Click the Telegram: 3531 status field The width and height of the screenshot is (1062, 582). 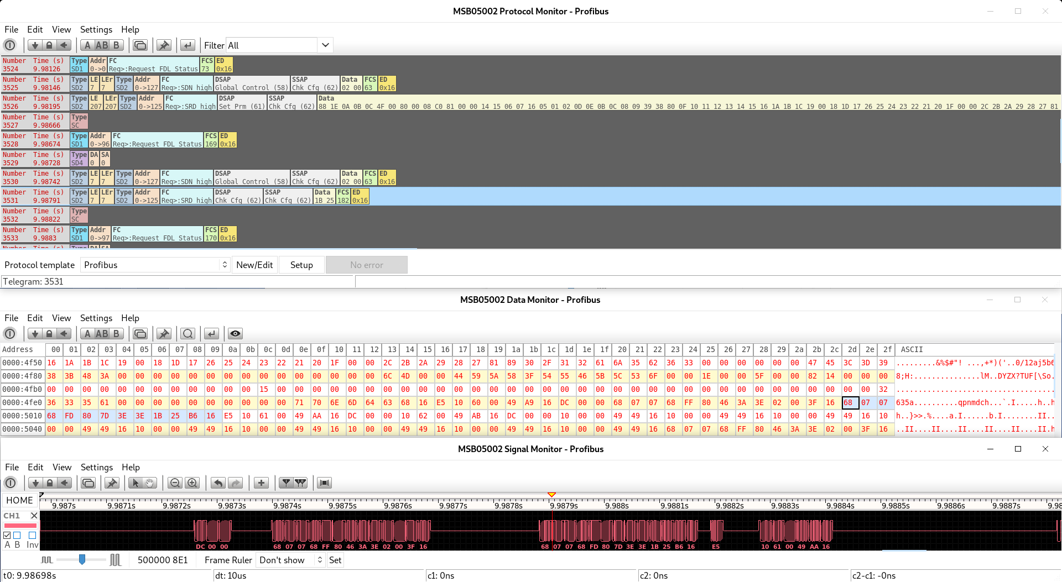(x=177, y=282)
